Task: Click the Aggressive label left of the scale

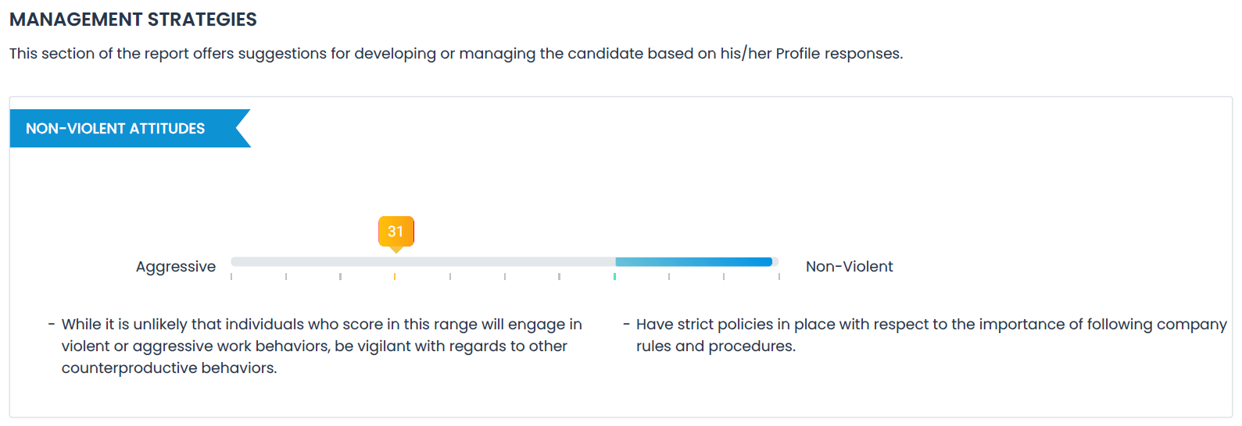Action: coord(176,267)
